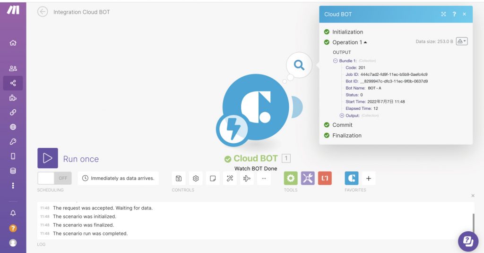Click the Save scenario icon
This screenshot has width=484, height=253.
pyautogui.click(x=179, y=179)
